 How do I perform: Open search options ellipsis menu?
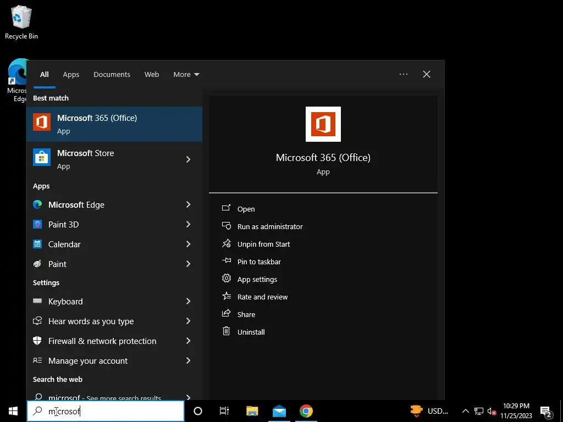point(403,74)
